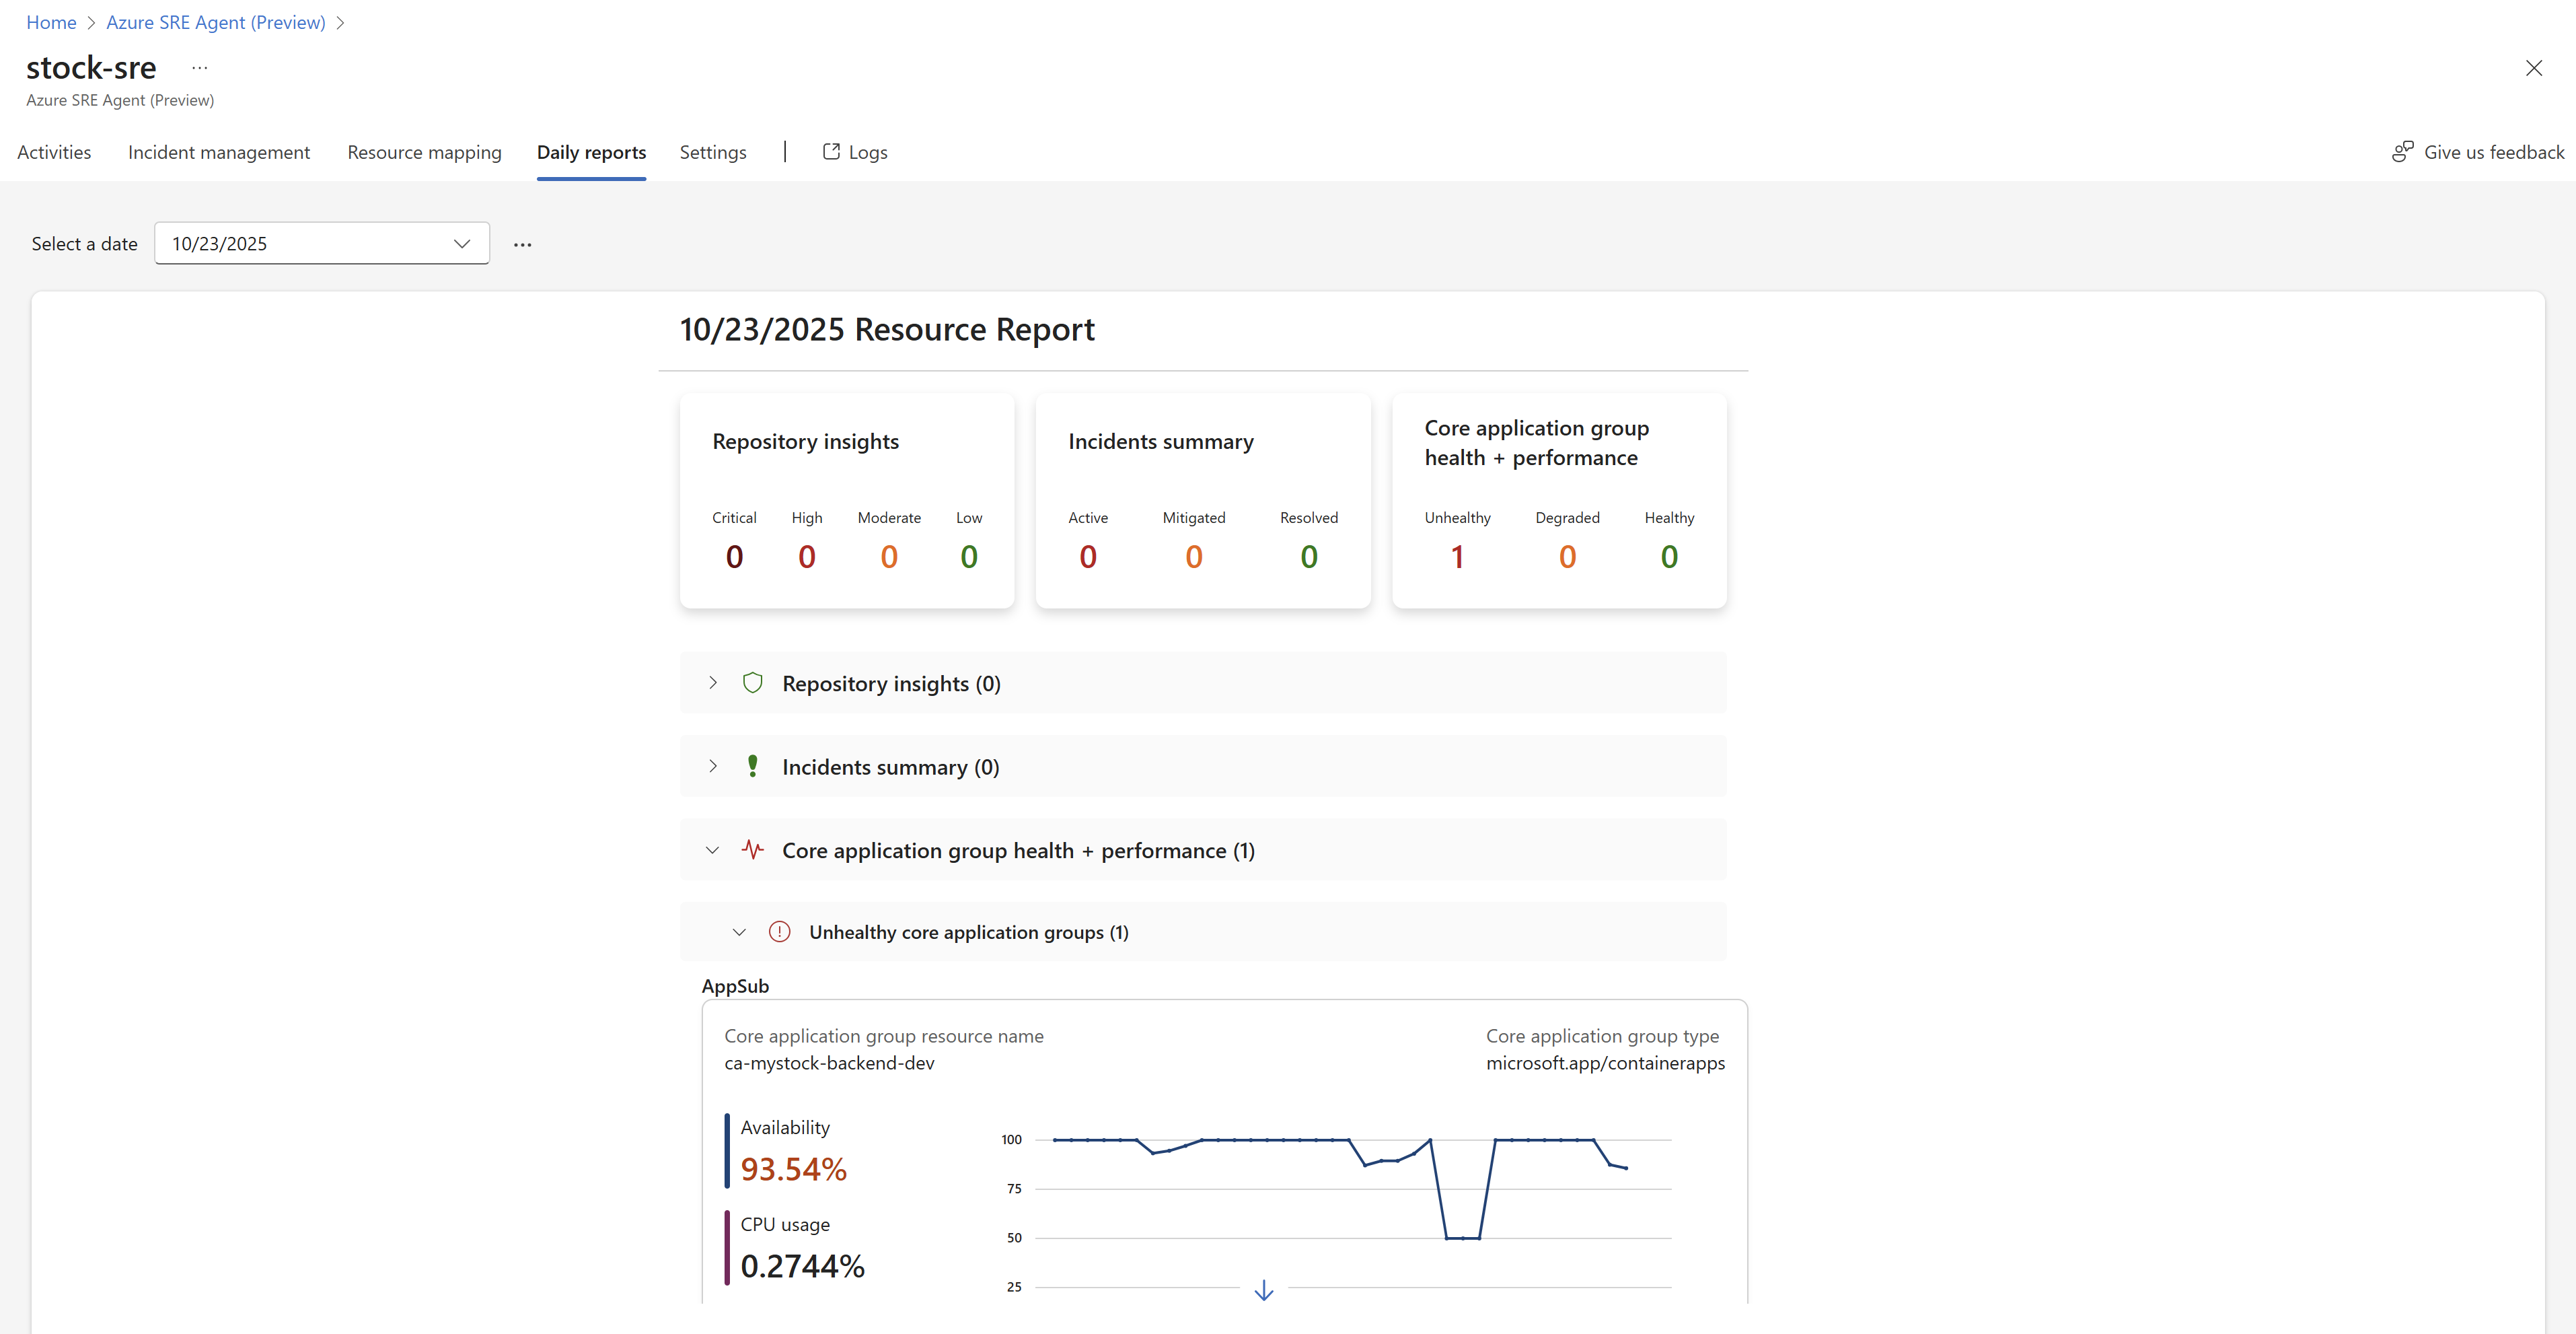Click the green exclamation icon for Incidents summary
The image size is (2576, 1334).
click(752, 767)
